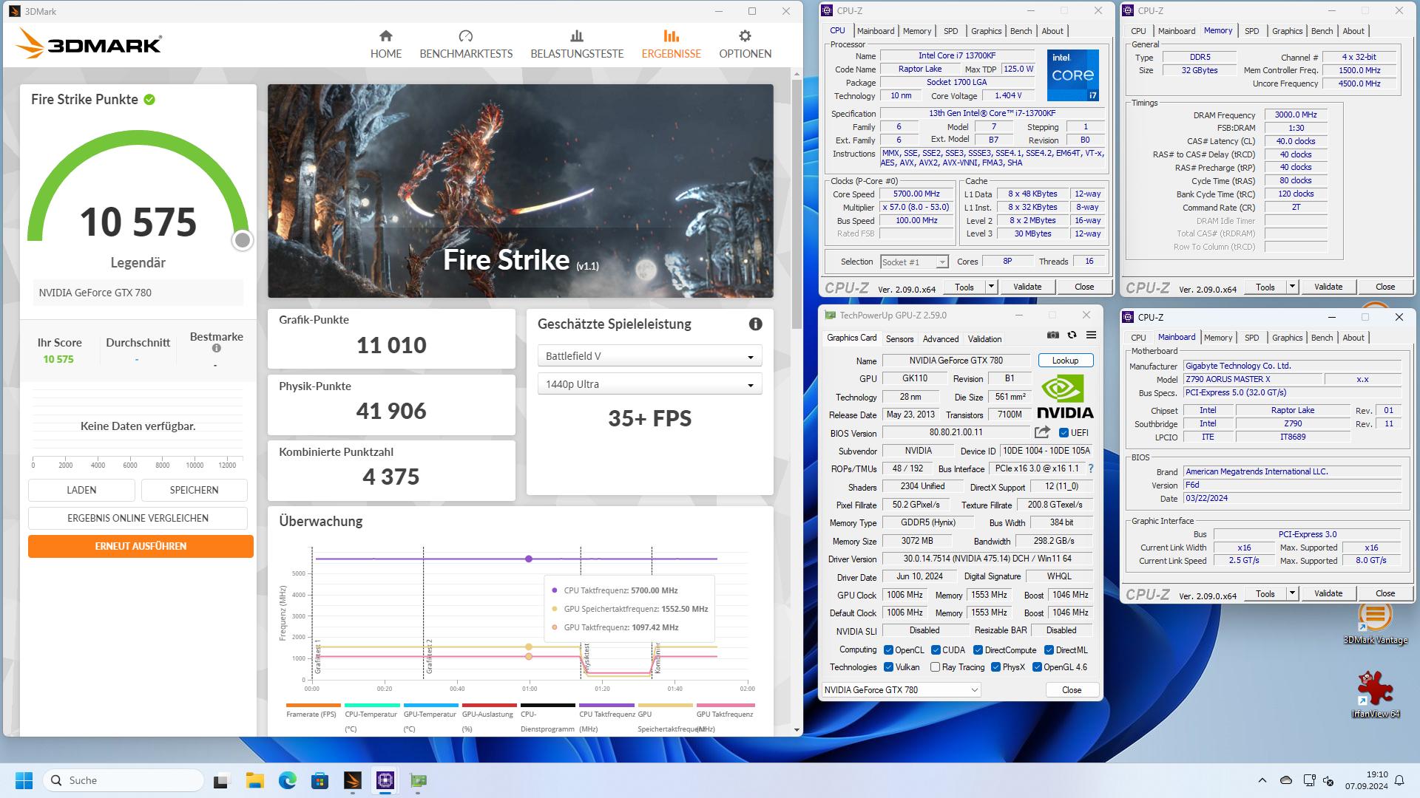This screenshot has height=798, width=1420.
Task: Switch to the GPU-Z Sensors tab
Action: point(899,339)
